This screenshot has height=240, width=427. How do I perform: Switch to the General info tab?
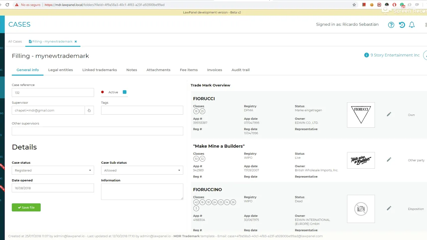point(28,70)
